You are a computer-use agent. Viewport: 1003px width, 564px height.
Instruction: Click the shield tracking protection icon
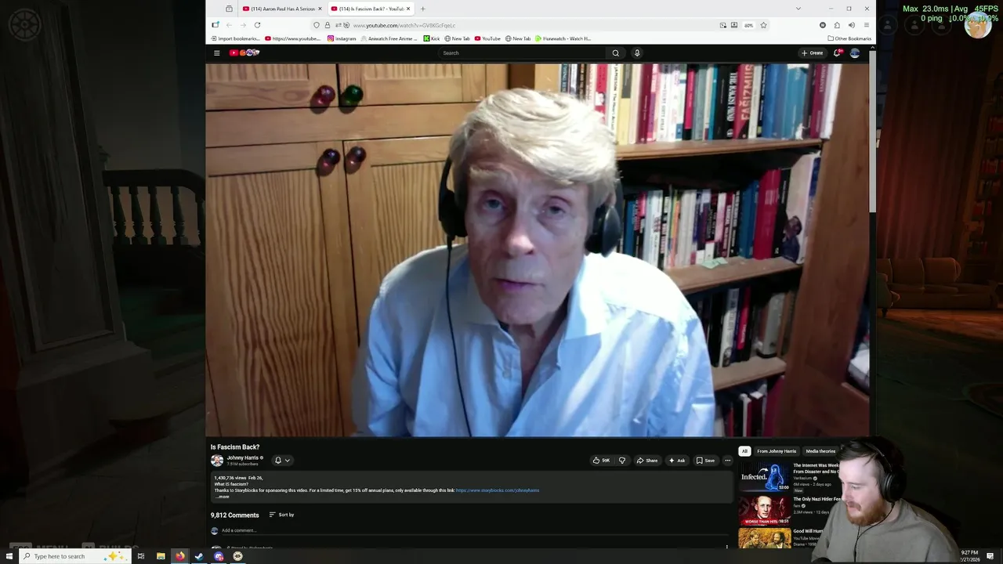pyautogui.click(x=317, y=25)
